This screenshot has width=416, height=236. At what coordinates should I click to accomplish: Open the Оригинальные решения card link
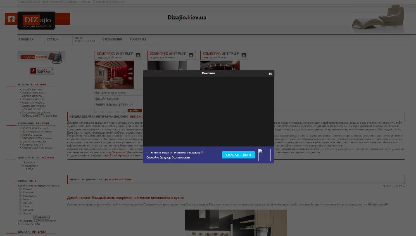tap(114, 104)
